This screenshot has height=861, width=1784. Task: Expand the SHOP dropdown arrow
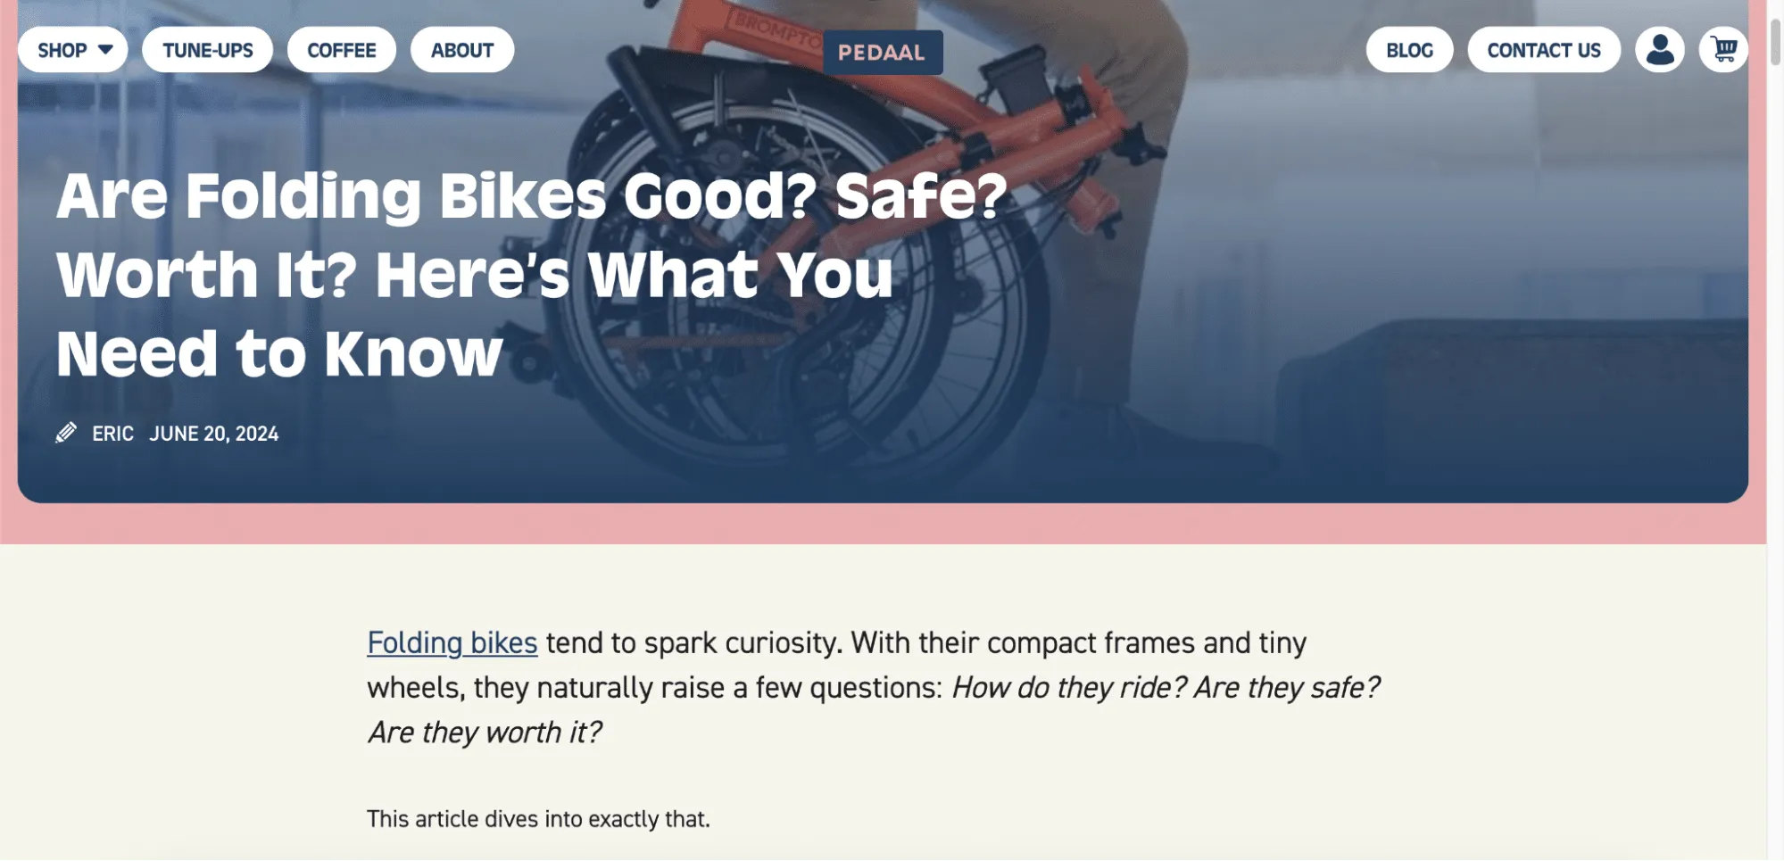105,50
